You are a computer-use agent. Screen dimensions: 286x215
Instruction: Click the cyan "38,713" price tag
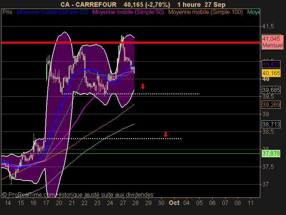click(271, 124)
